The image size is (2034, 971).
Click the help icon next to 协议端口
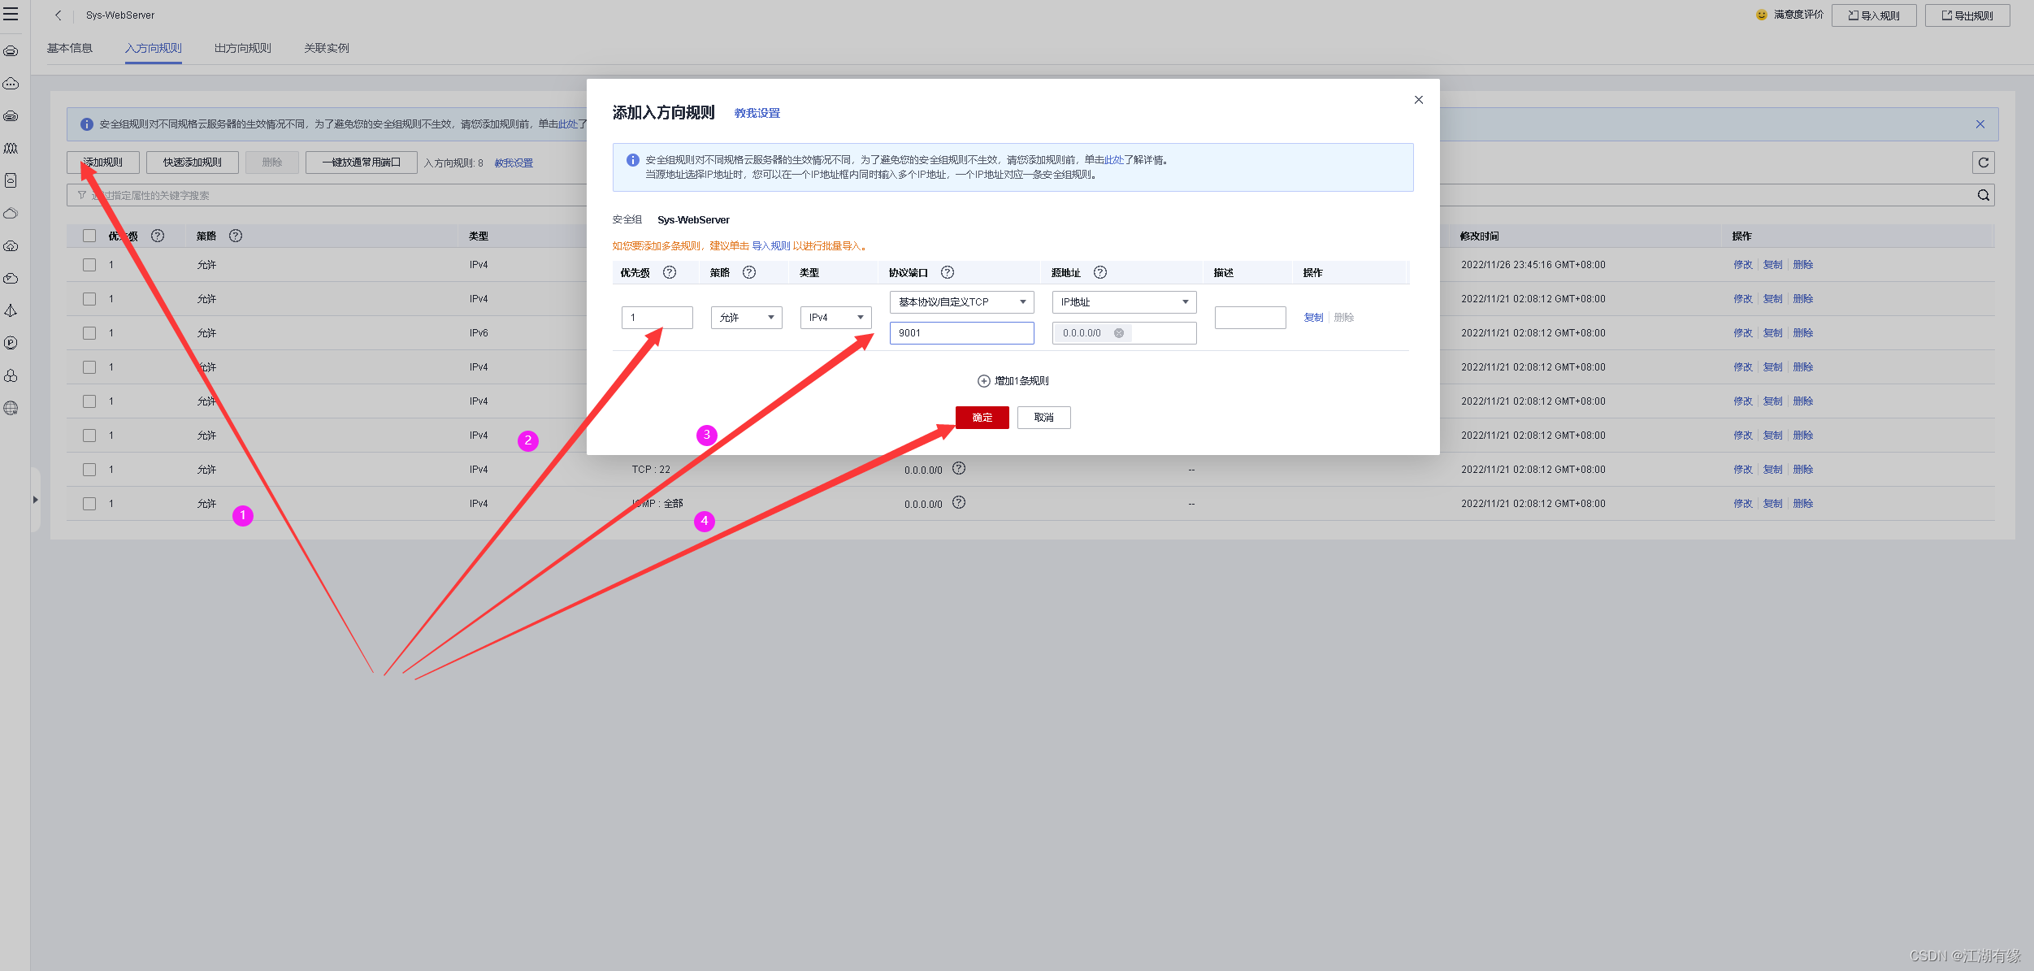point(947,272)
